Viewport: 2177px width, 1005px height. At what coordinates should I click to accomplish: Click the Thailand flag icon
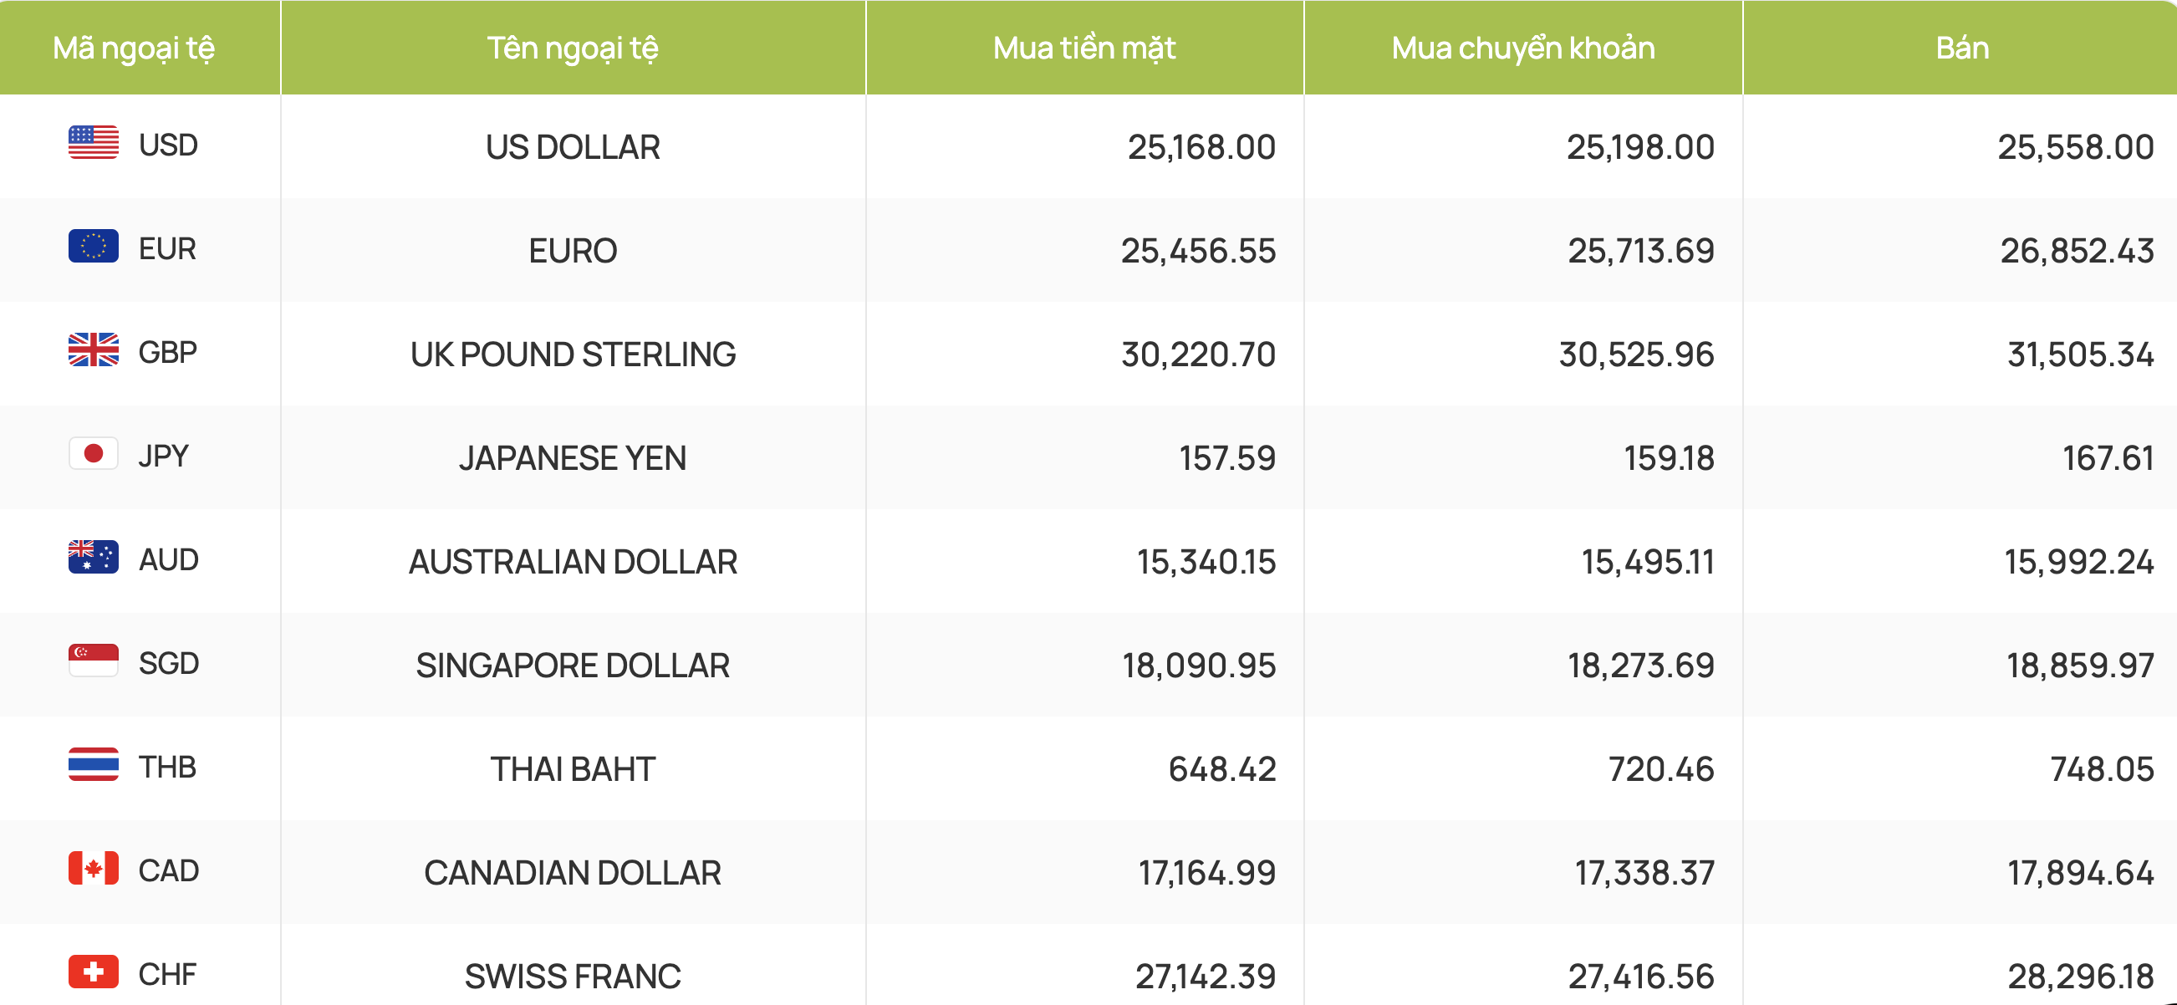(x=93, y=764)
